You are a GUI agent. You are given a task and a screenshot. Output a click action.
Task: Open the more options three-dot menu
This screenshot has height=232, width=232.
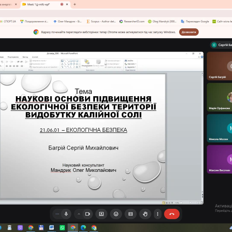(x=158, y=214)
